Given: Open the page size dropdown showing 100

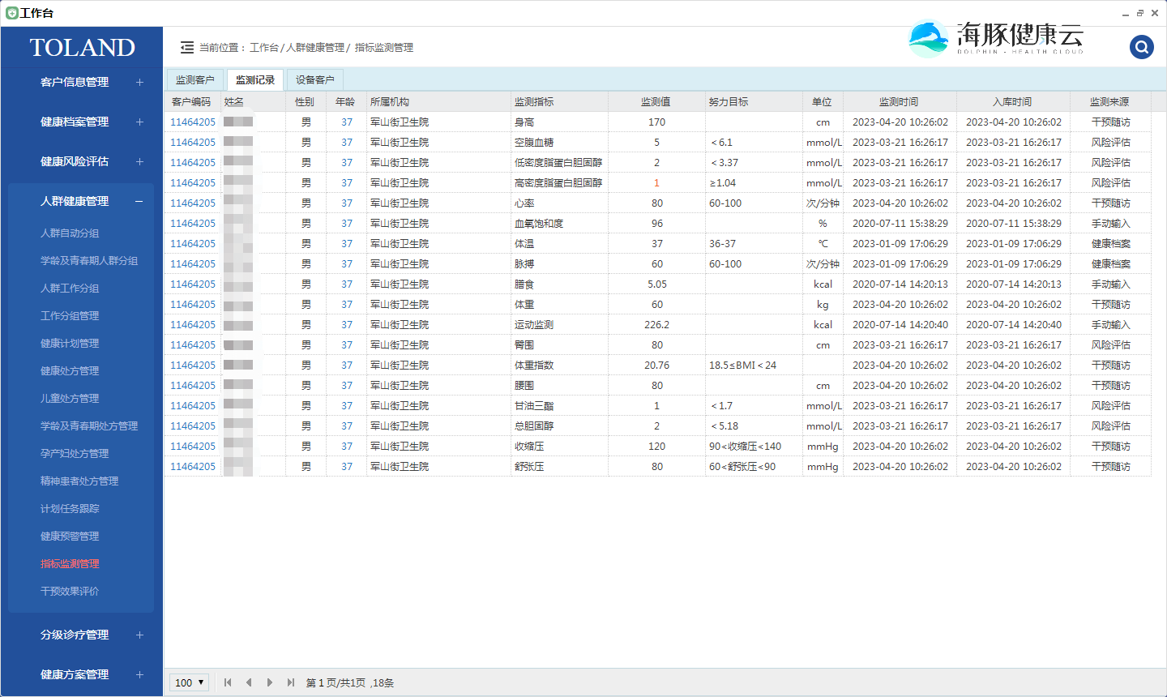Looking at the screenshot, I should (190, 682).
